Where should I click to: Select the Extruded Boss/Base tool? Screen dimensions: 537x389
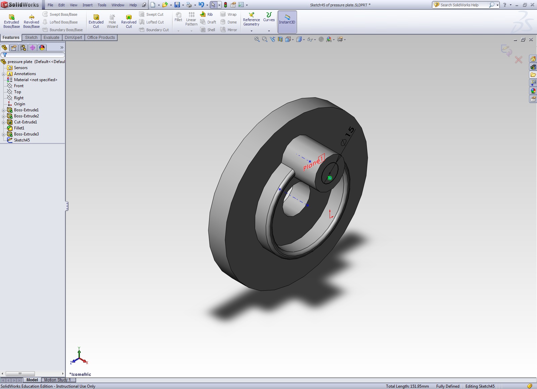(11, 20)
